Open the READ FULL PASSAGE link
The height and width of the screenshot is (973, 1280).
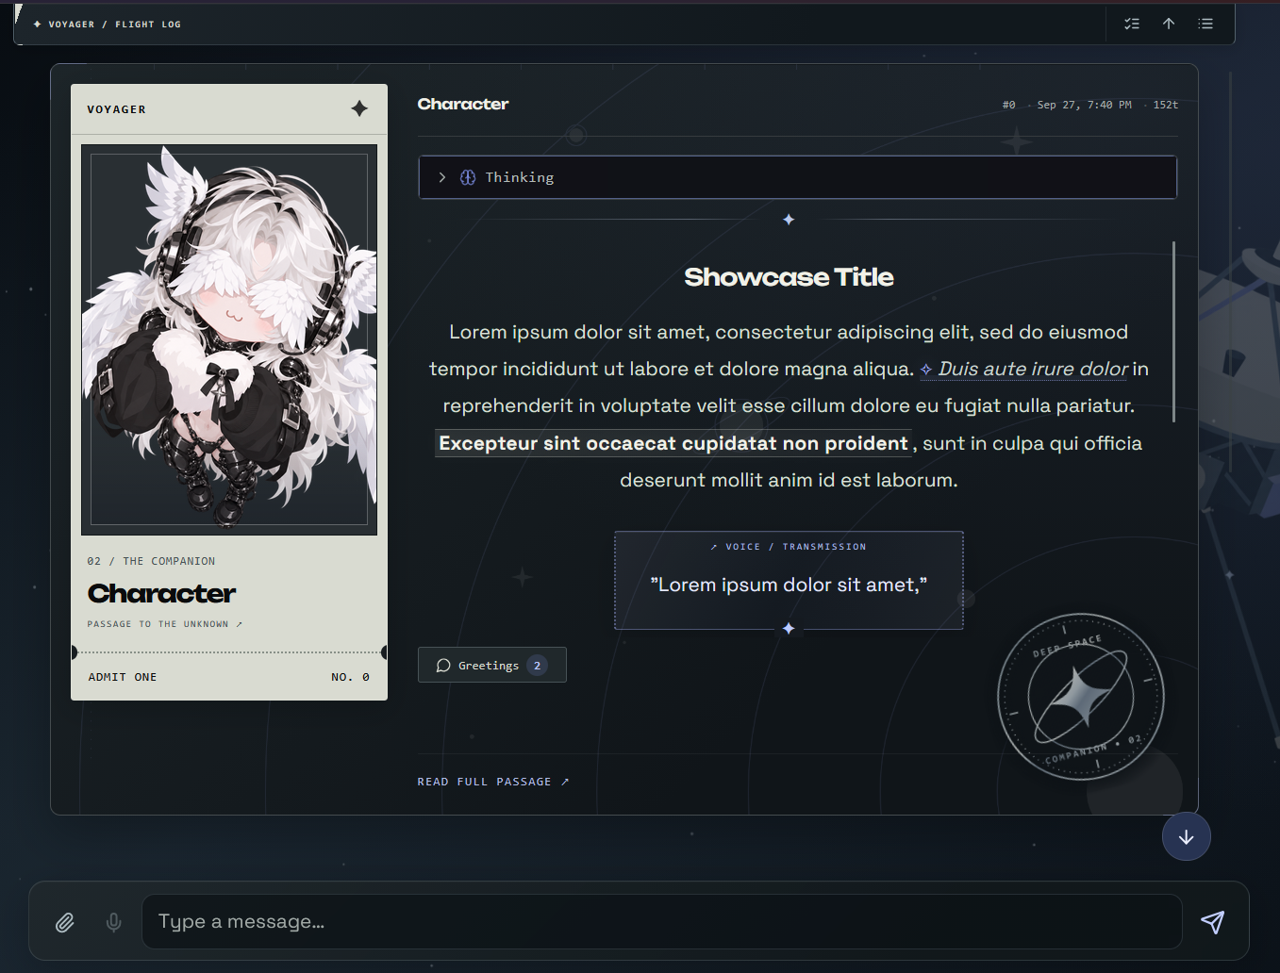pyautogui.click(x=493, y=782)
